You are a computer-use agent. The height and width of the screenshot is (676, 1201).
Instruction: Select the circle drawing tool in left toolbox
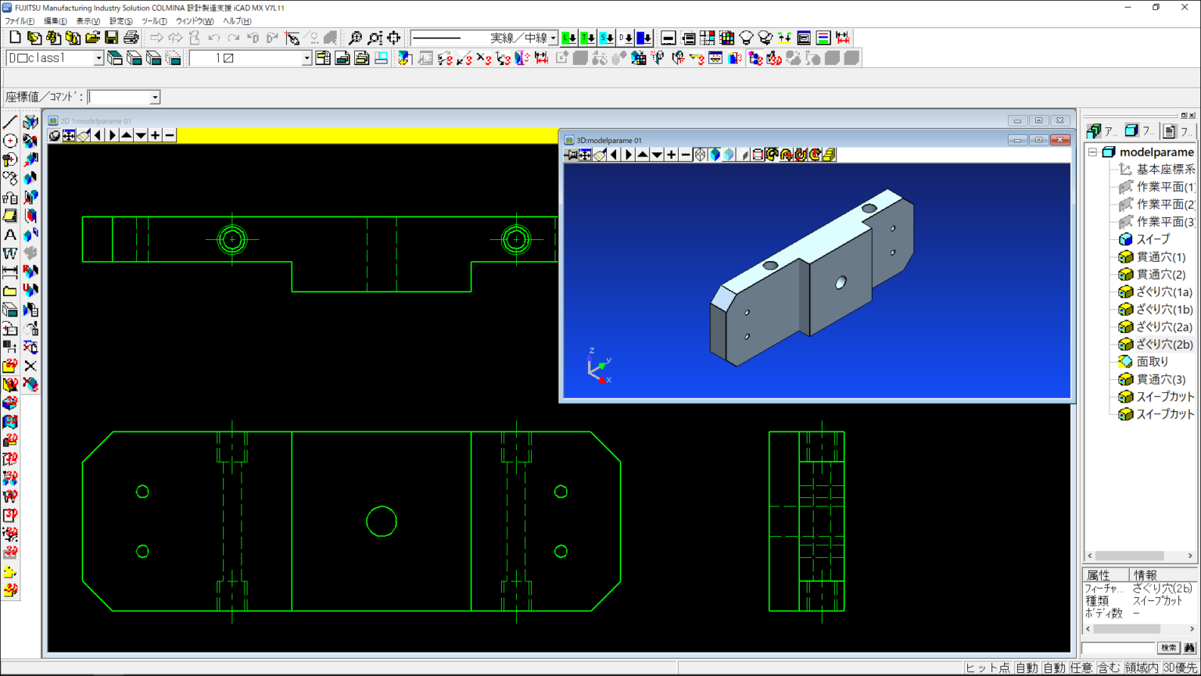coord(10,141)
